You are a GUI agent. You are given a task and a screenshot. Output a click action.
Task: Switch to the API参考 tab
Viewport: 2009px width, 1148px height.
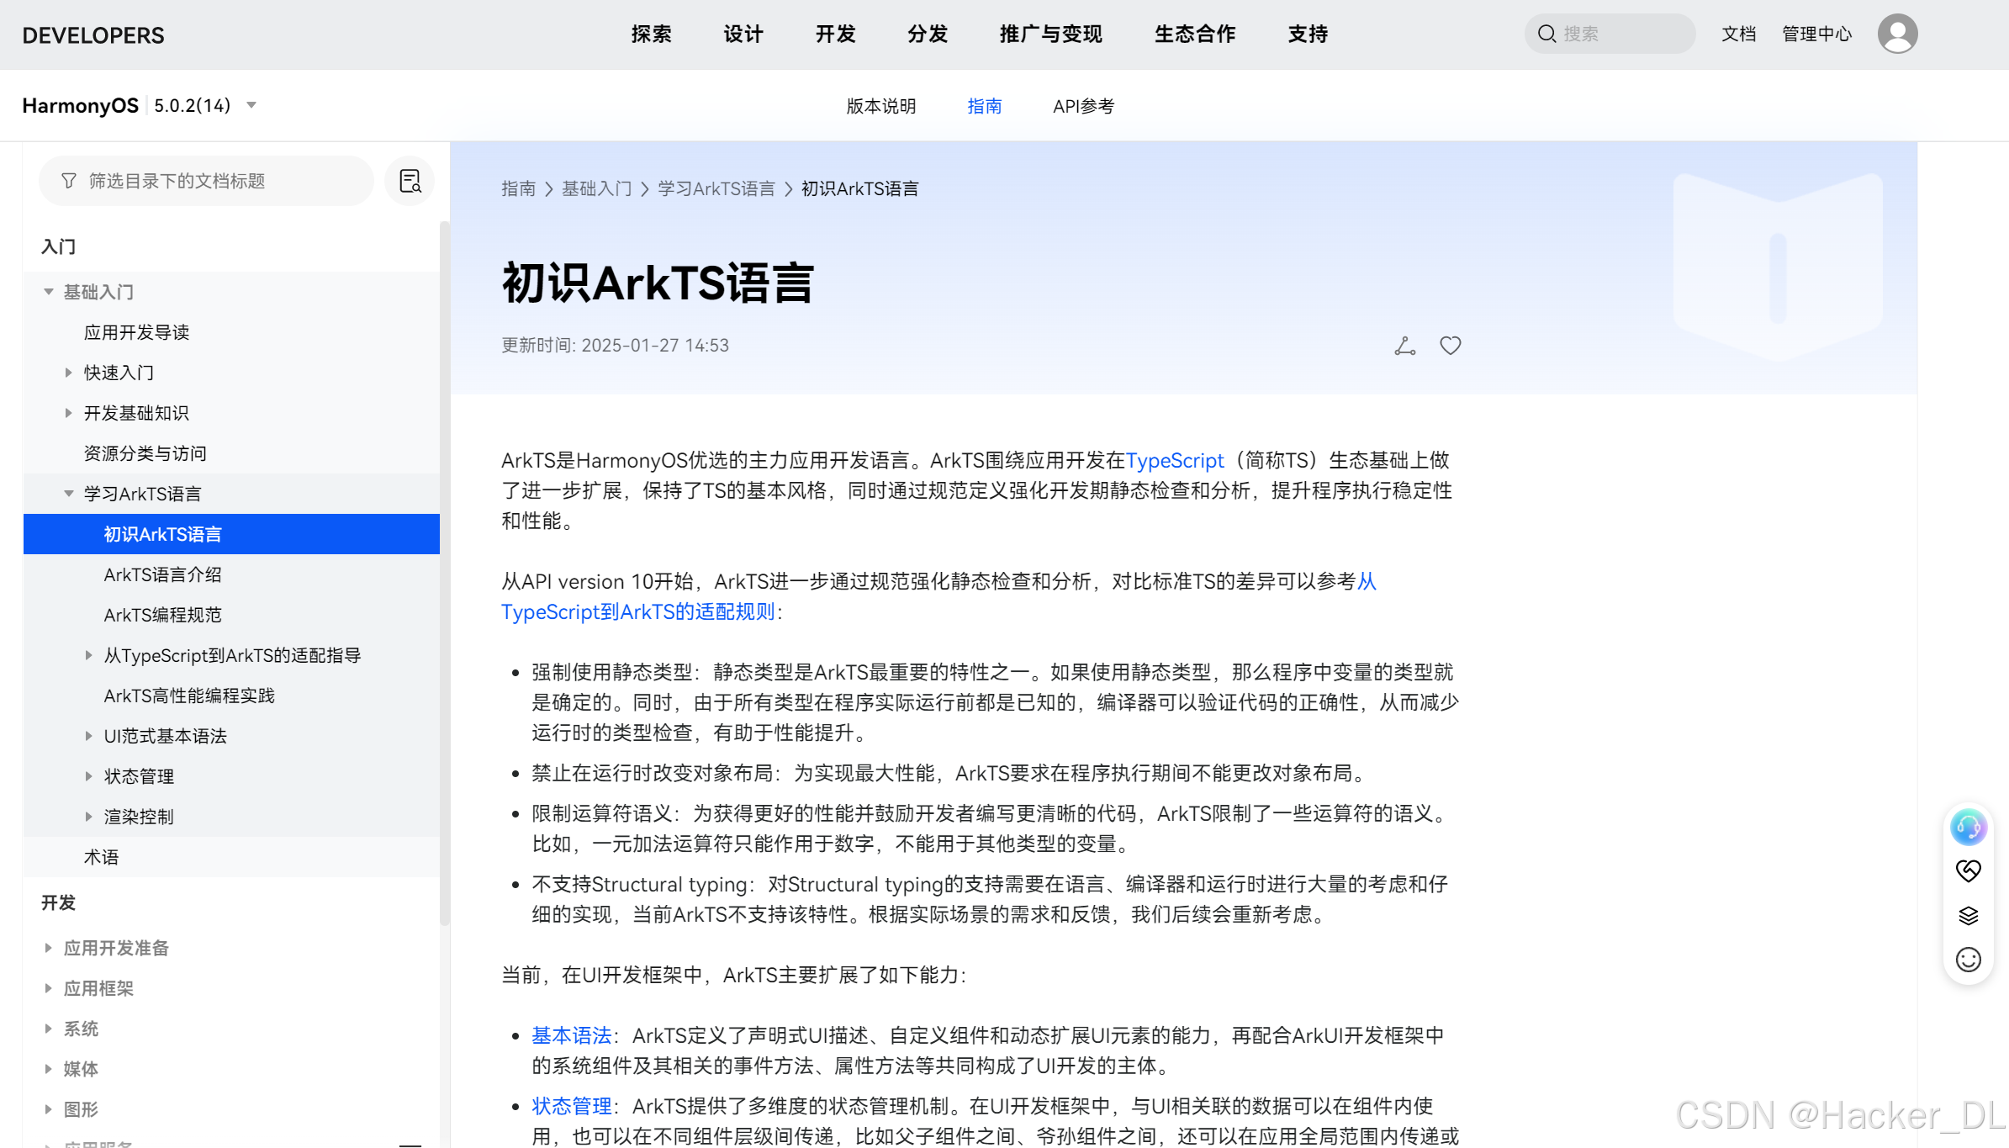pos(1083,106)
